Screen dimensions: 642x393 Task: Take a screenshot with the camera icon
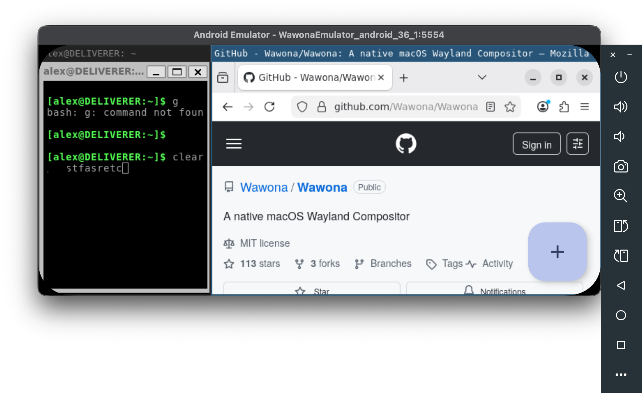(621, 166)
